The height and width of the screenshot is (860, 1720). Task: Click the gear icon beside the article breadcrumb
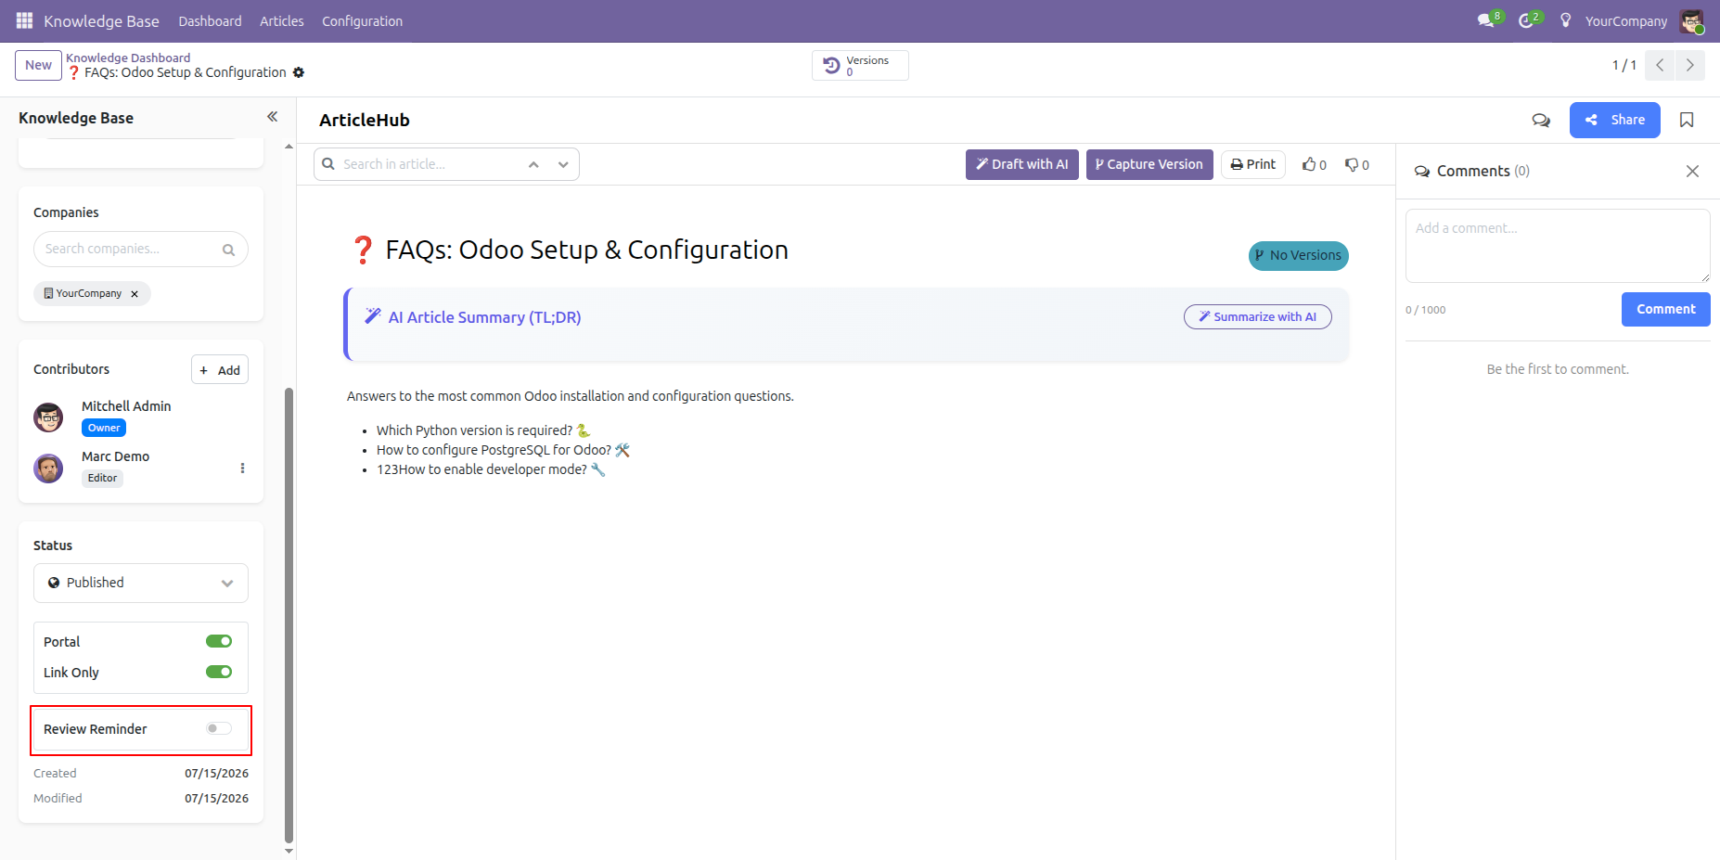299,72
